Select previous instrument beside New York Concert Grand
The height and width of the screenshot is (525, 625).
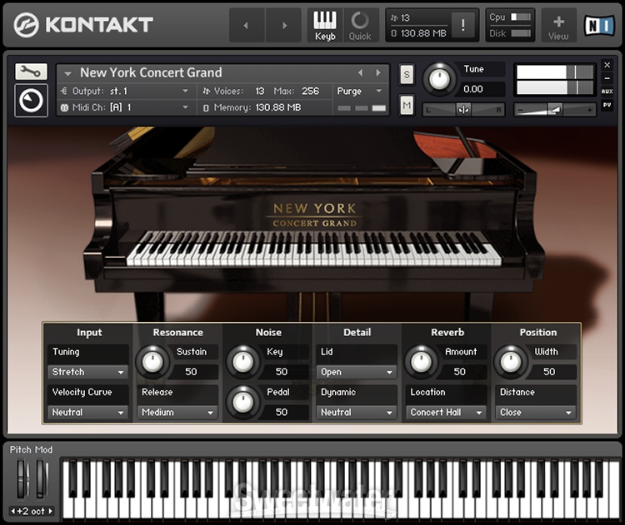point(360,73)
